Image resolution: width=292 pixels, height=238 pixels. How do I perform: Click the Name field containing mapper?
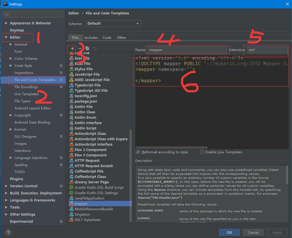click(x=187, y=50)
